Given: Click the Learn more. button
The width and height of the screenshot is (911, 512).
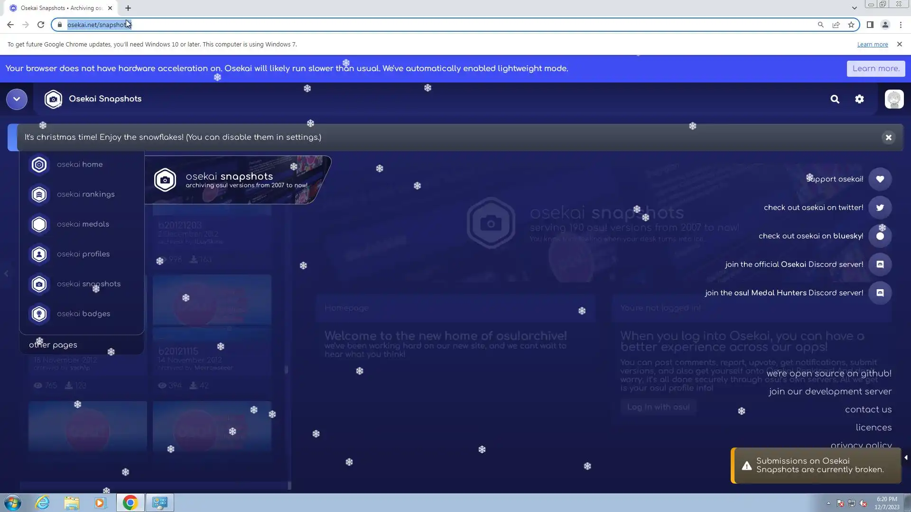Looking at the screenshot, I should tap(875, 68).
